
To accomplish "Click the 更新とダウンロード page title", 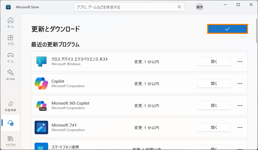I will tap(56, 29).
